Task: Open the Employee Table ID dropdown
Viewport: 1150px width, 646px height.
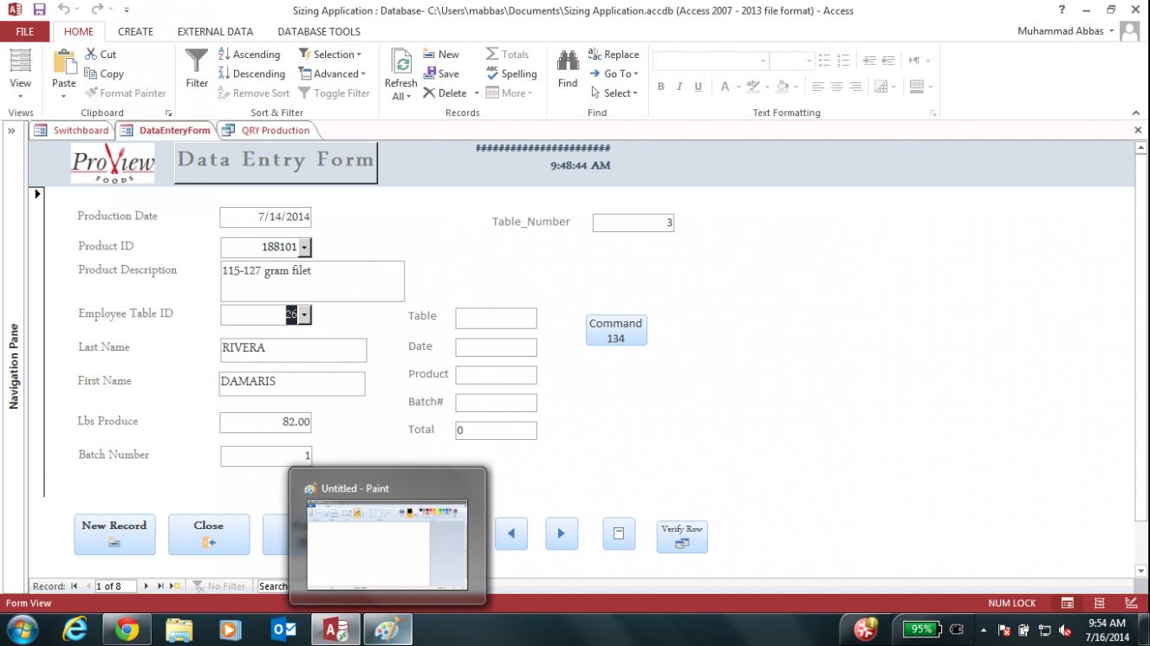Action: (304, 315)
